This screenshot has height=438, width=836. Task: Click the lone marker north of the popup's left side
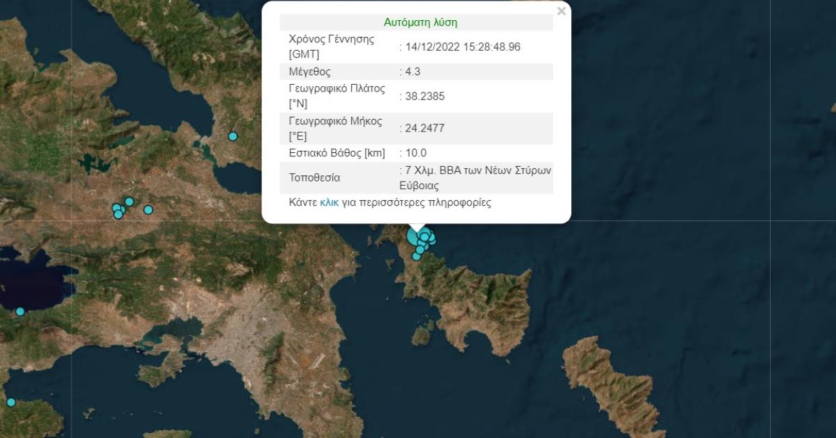coord(233,136)
